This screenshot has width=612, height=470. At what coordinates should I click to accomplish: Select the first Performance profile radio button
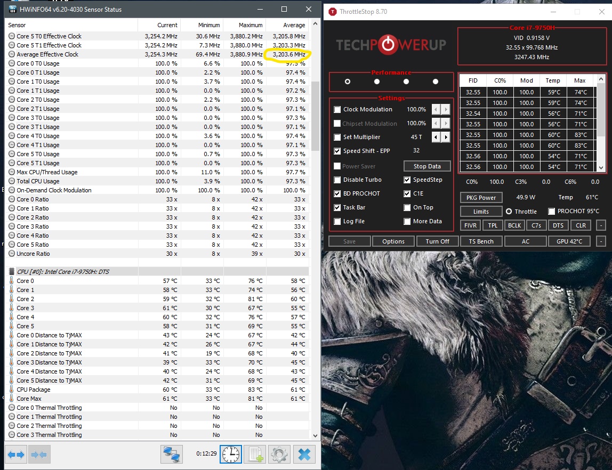[348, 82]
